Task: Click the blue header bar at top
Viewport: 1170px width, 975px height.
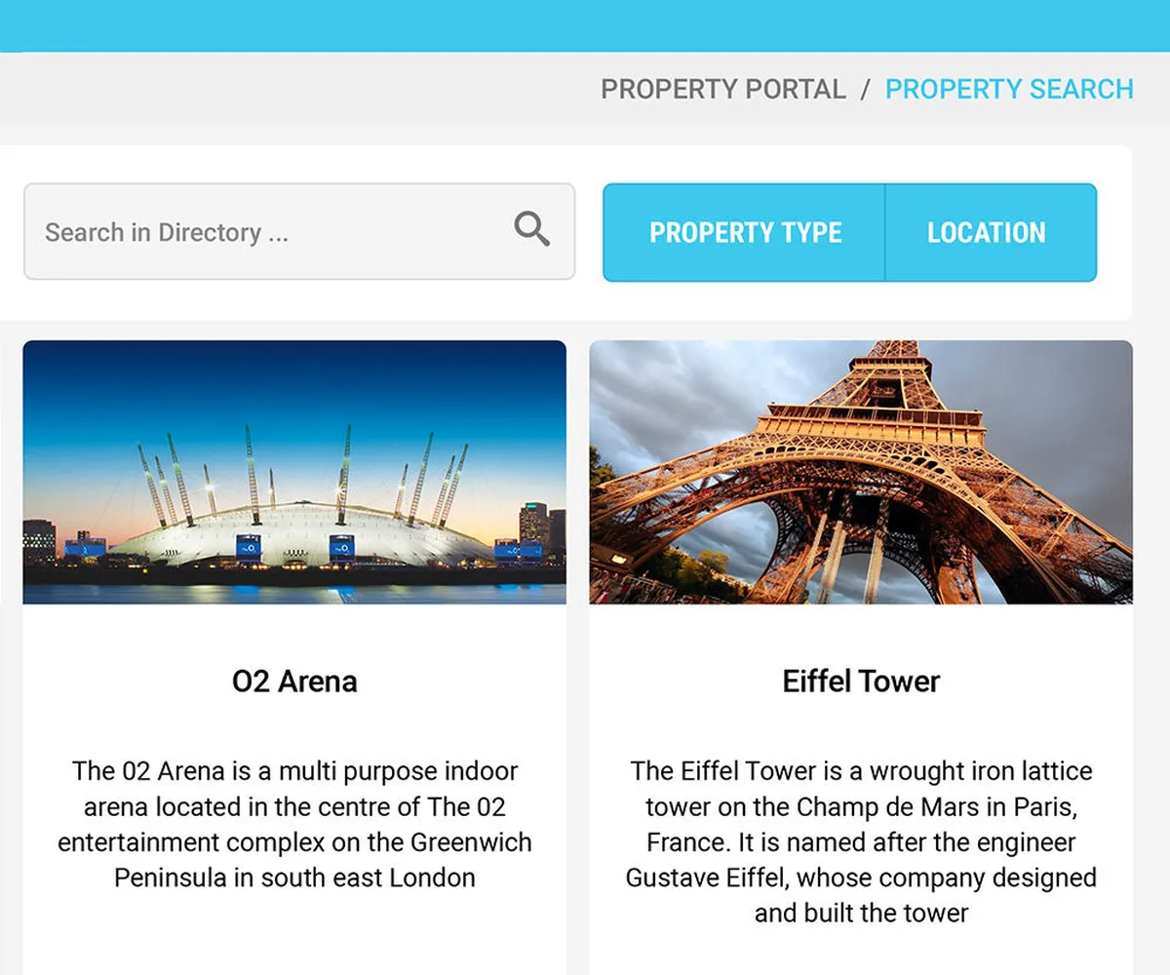Action: [585, 25]
